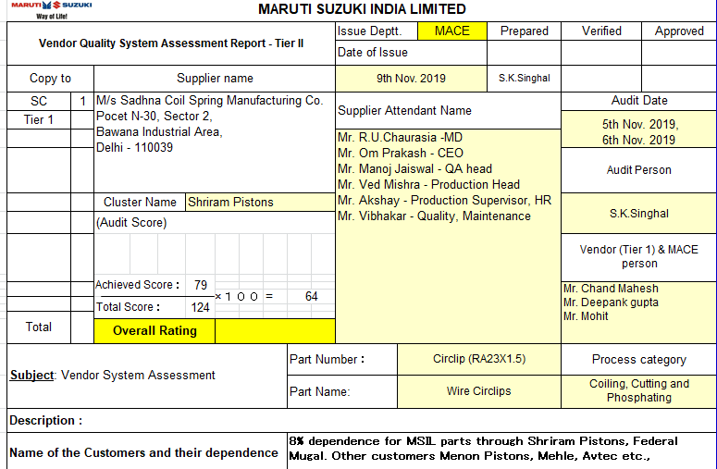Select the '6th Nov. 2019' audit date
717x469 pixels.
coord(638,140)
